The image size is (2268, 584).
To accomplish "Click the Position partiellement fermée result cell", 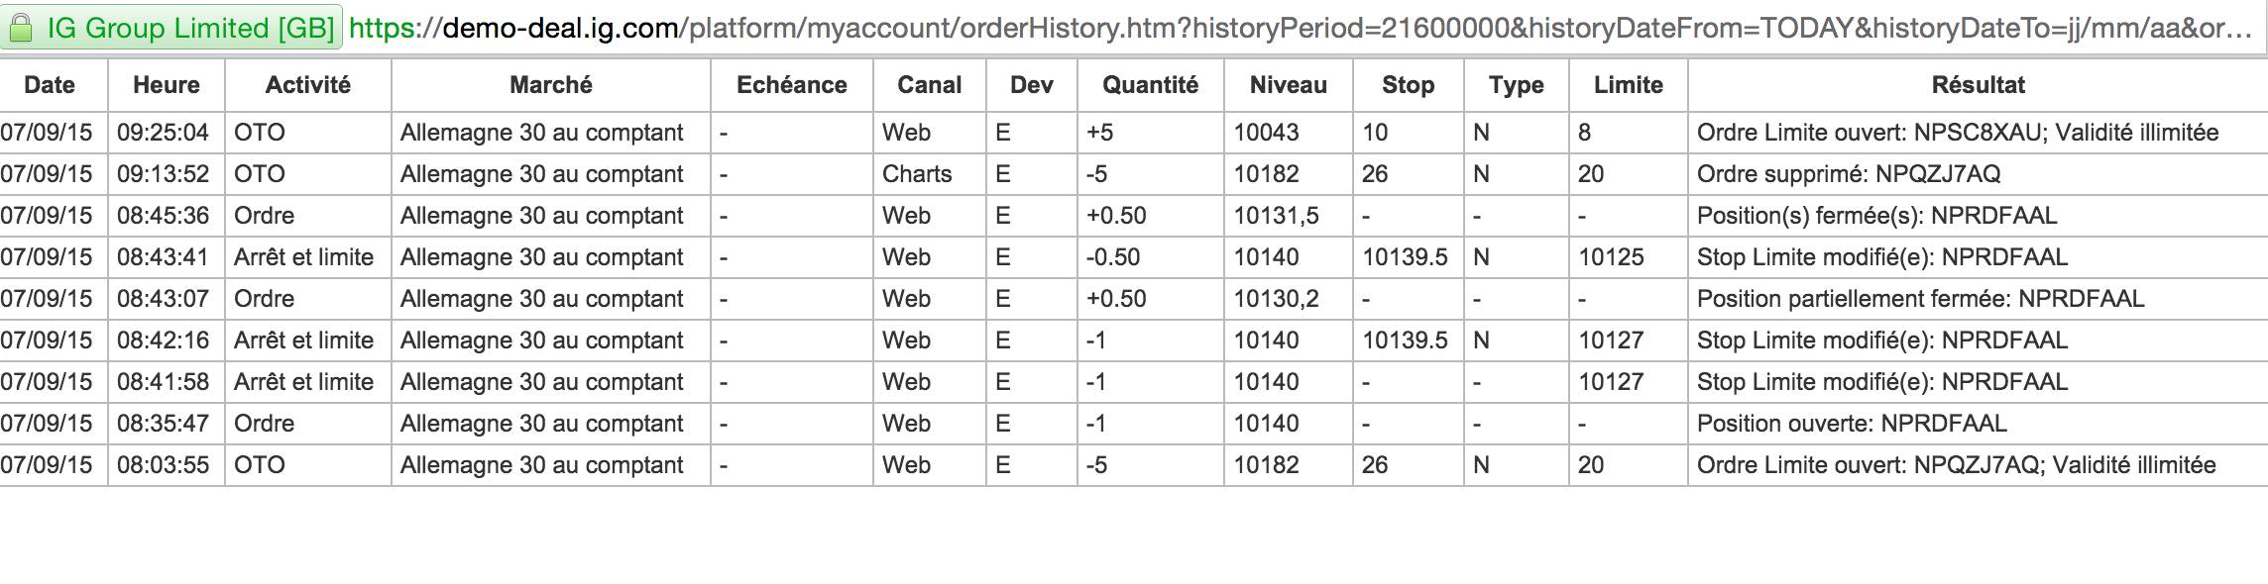I will click(x=1920, y=299).
